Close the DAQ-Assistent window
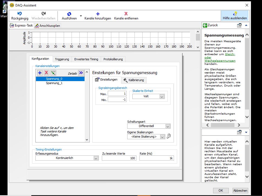This screenshot has width=262, height=196. pyautogui.click(x=247, y=5)
